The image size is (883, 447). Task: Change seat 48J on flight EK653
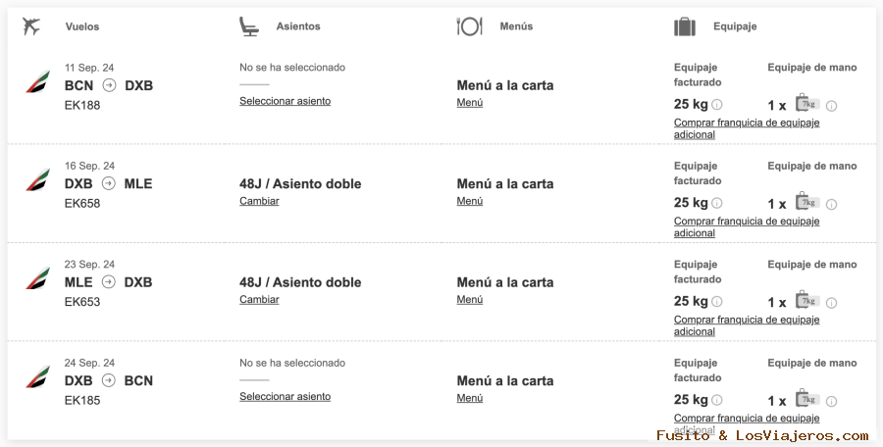click(259, 299)
